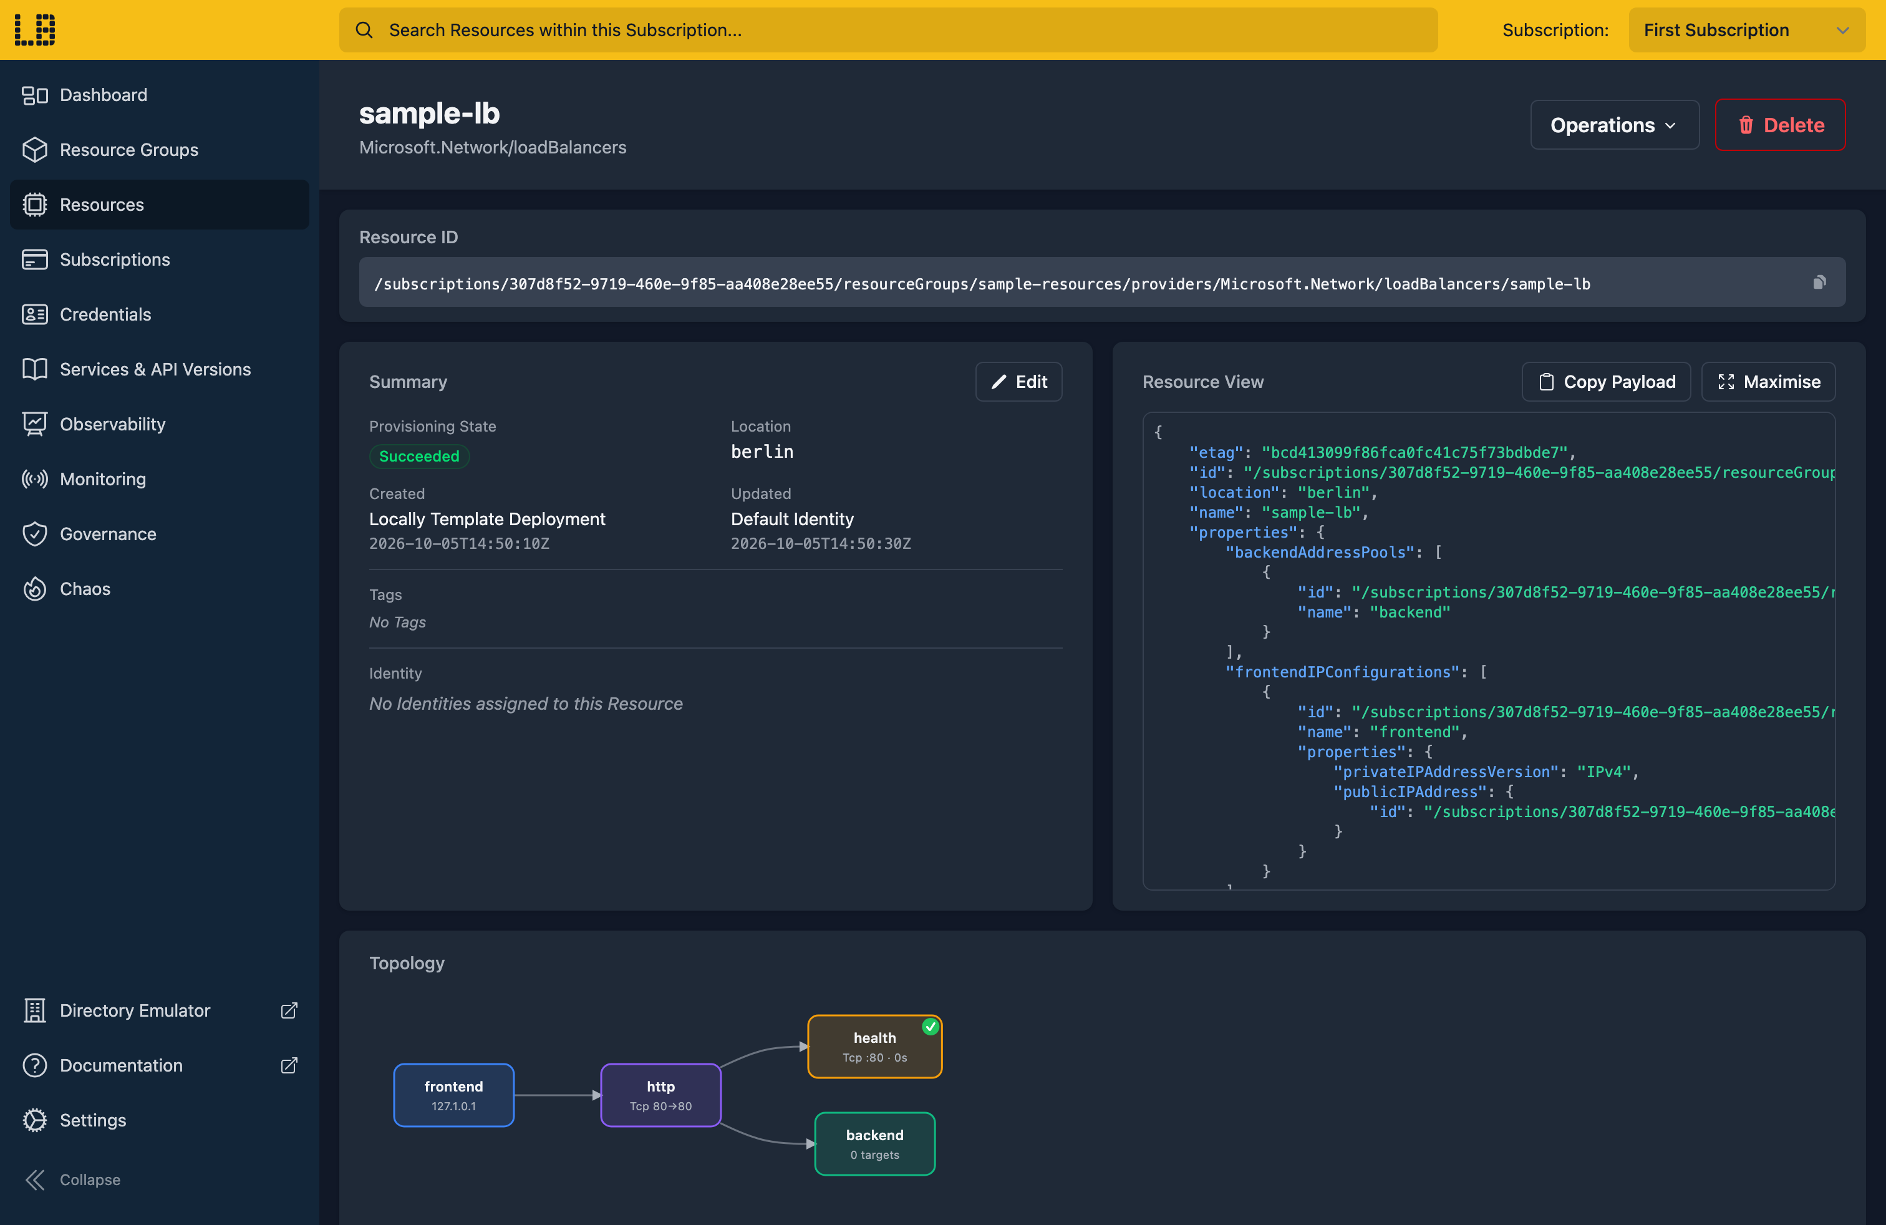Click the search magnifier icon
This screenshot has height=1225, width=1886.
click(x=364, y=30)
